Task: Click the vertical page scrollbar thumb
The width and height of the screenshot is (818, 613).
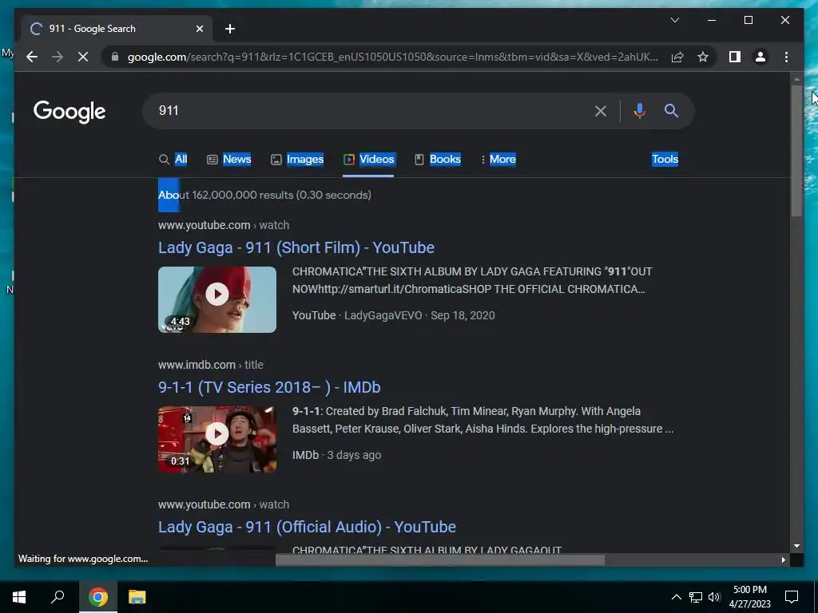Action: pos(796,151)
